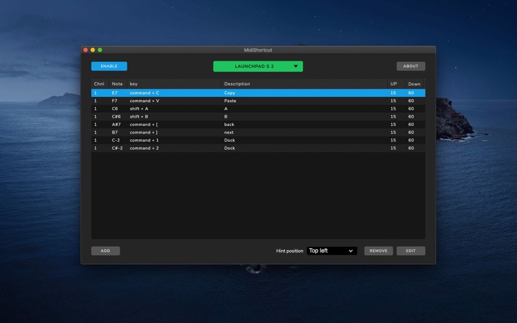The height and width of the screenshot is (323, 517).
Task: Click the Hint position label
Action: tap(290, 251)
